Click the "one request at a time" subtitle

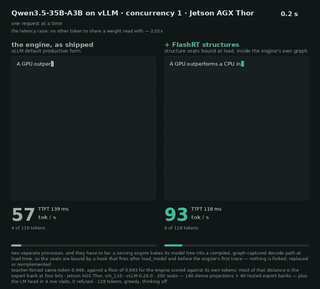[x=37, y=23]
